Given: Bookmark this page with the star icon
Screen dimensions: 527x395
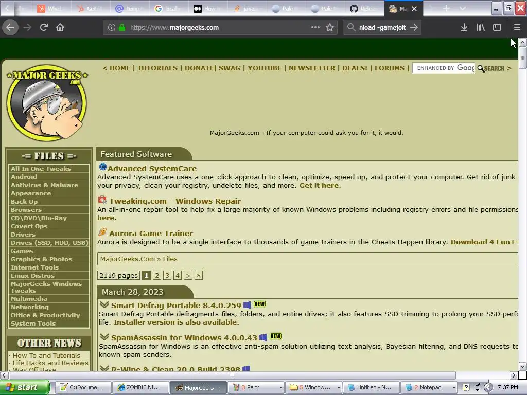Looking at the screenshot, I should 330,27.
